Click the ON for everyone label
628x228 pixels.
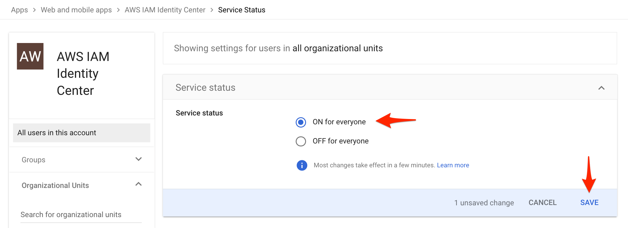click(339, 122)
